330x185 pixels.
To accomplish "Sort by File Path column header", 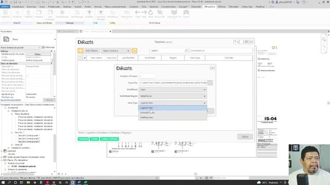I will (x=229, y=58).
